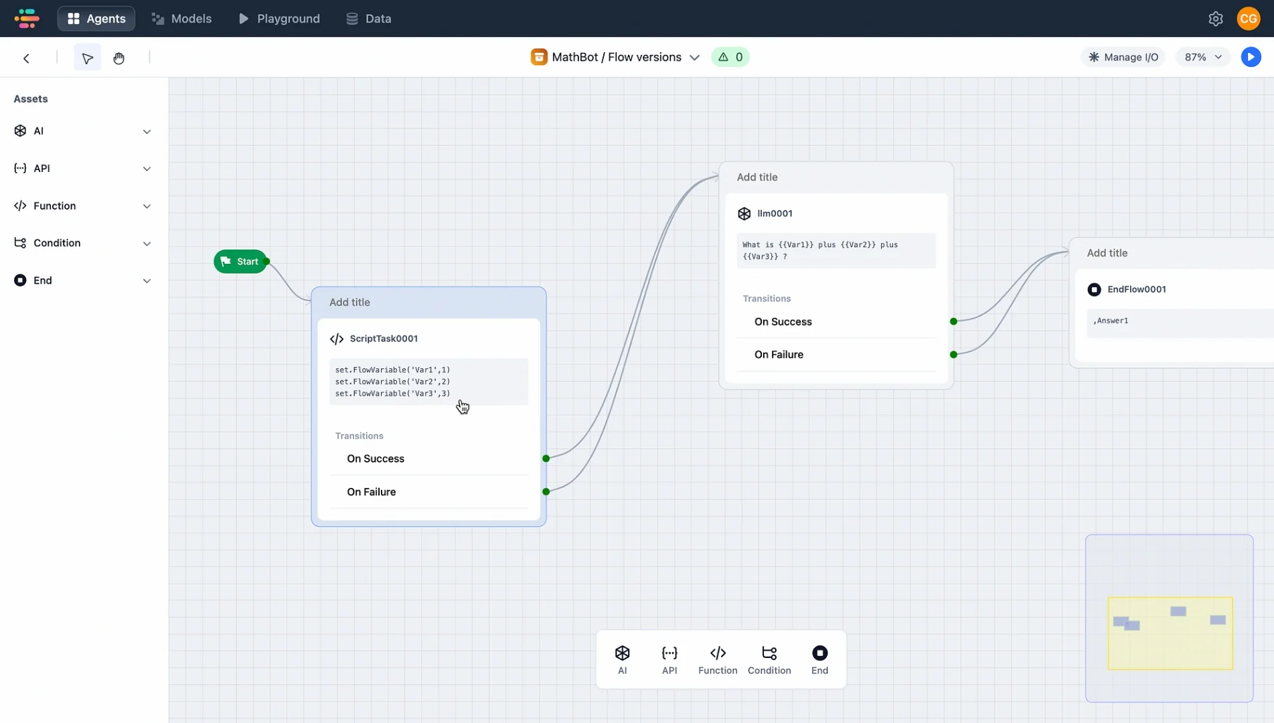Switch to the Models tab
The width and height of the screenshot is (1274, 723).
(x=182, y=18)
